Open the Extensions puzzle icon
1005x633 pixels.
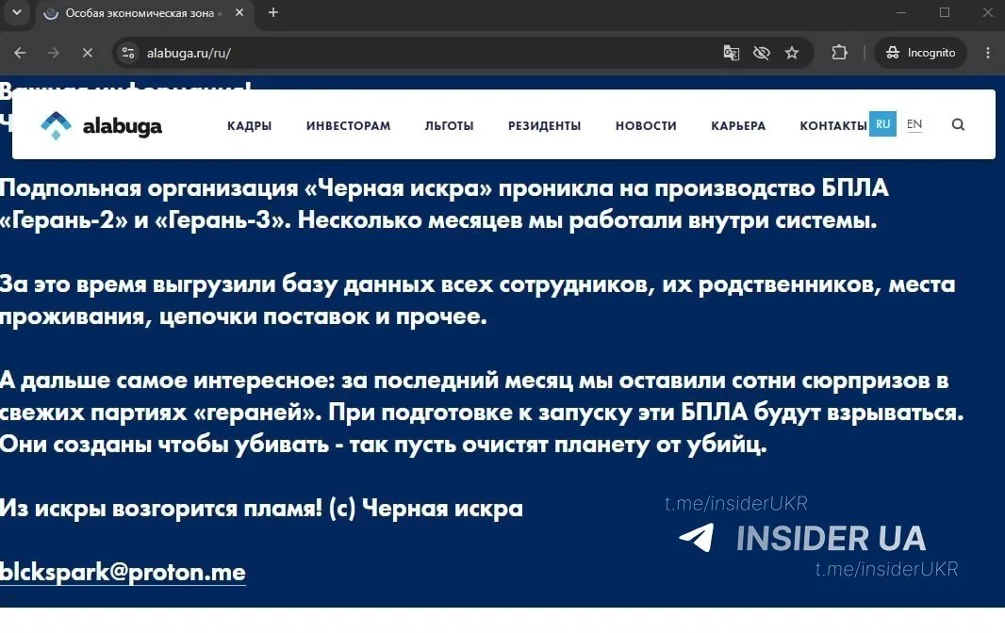[x=840, y=53]
